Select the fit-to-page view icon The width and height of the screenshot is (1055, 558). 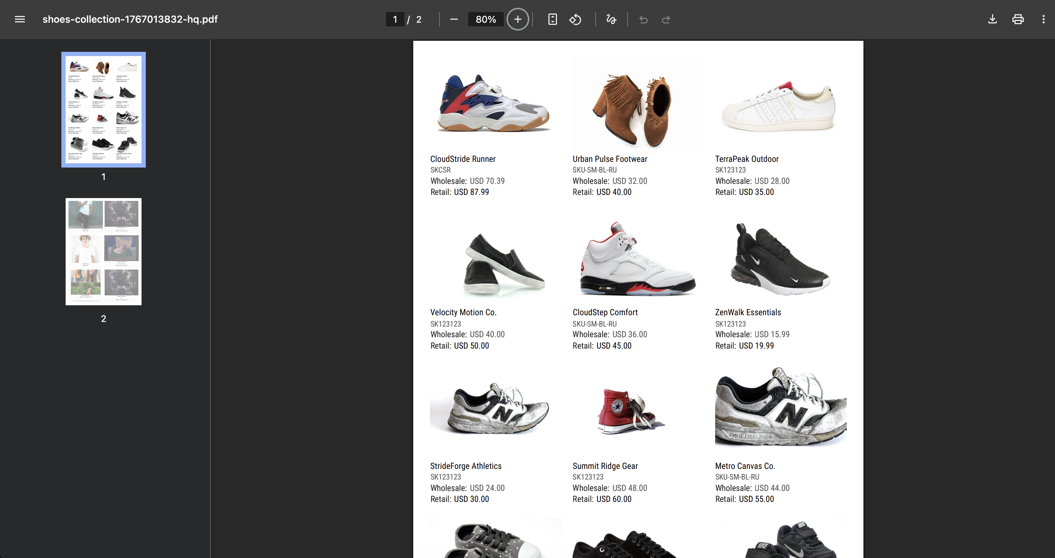(x=552, y=19)
